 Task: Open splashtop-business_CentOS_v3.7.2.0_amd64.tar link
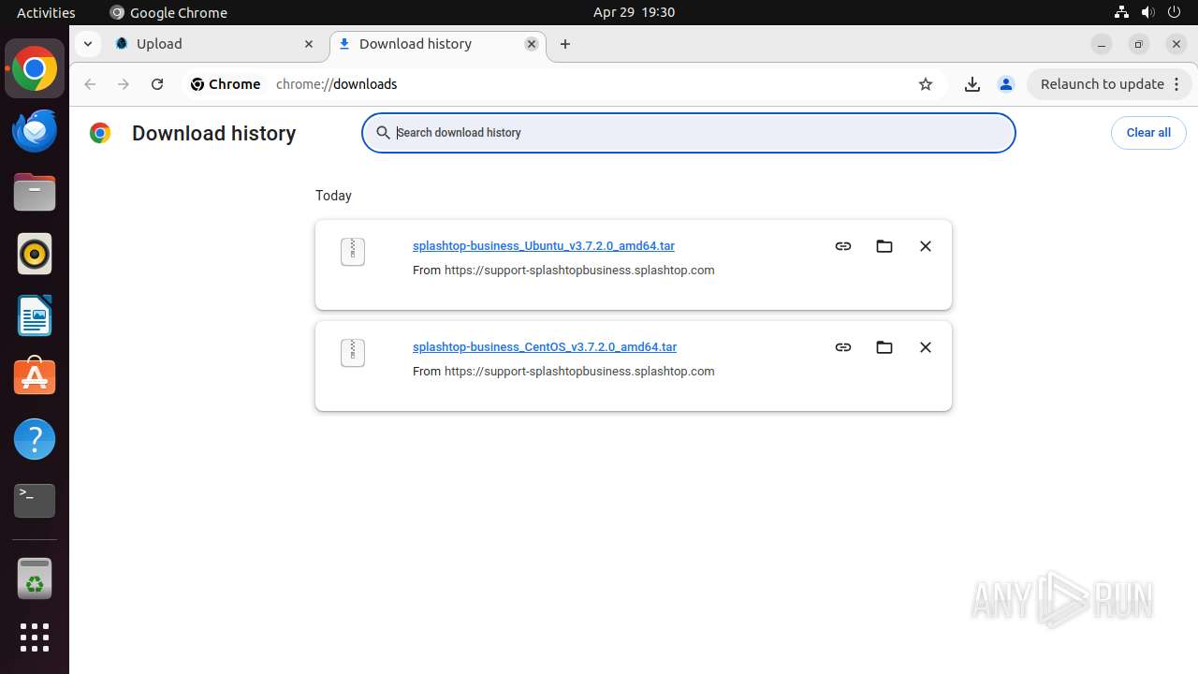(545, 347)
